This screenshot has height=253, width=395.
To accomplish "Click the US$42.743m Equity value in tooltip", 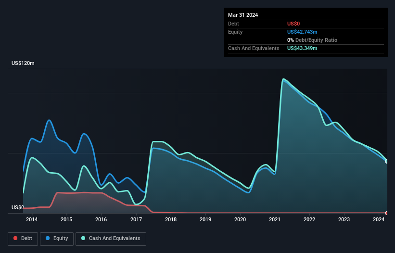I will tap(302, 32).
